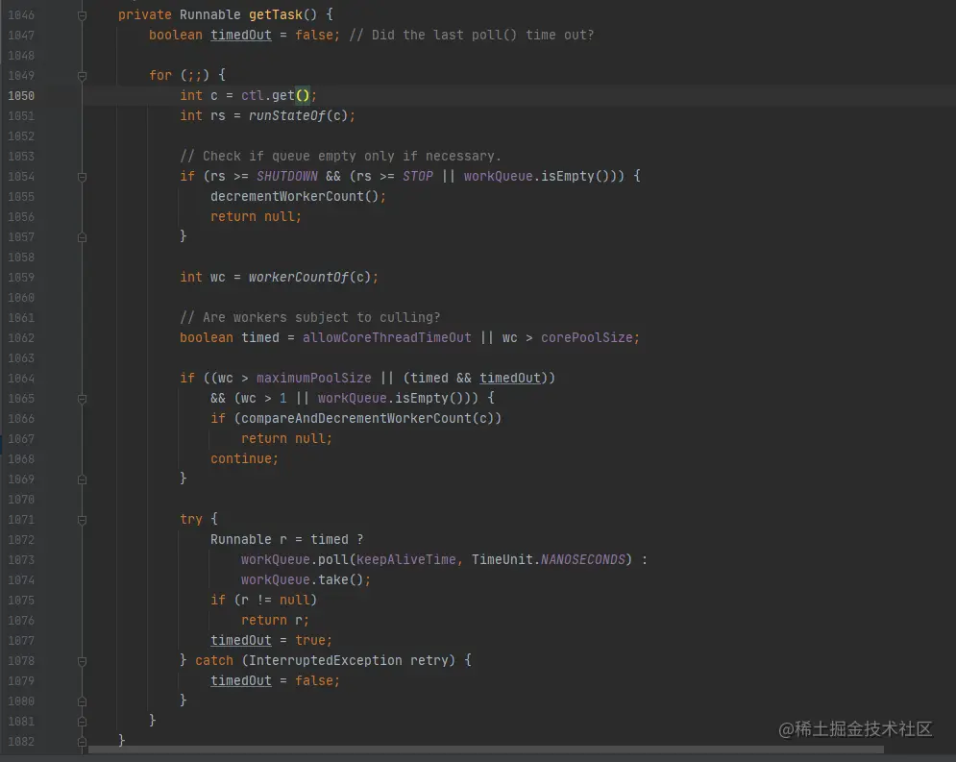Collapse the workQueue.isEmpty if-block fold at line 1065

(82, 399)
